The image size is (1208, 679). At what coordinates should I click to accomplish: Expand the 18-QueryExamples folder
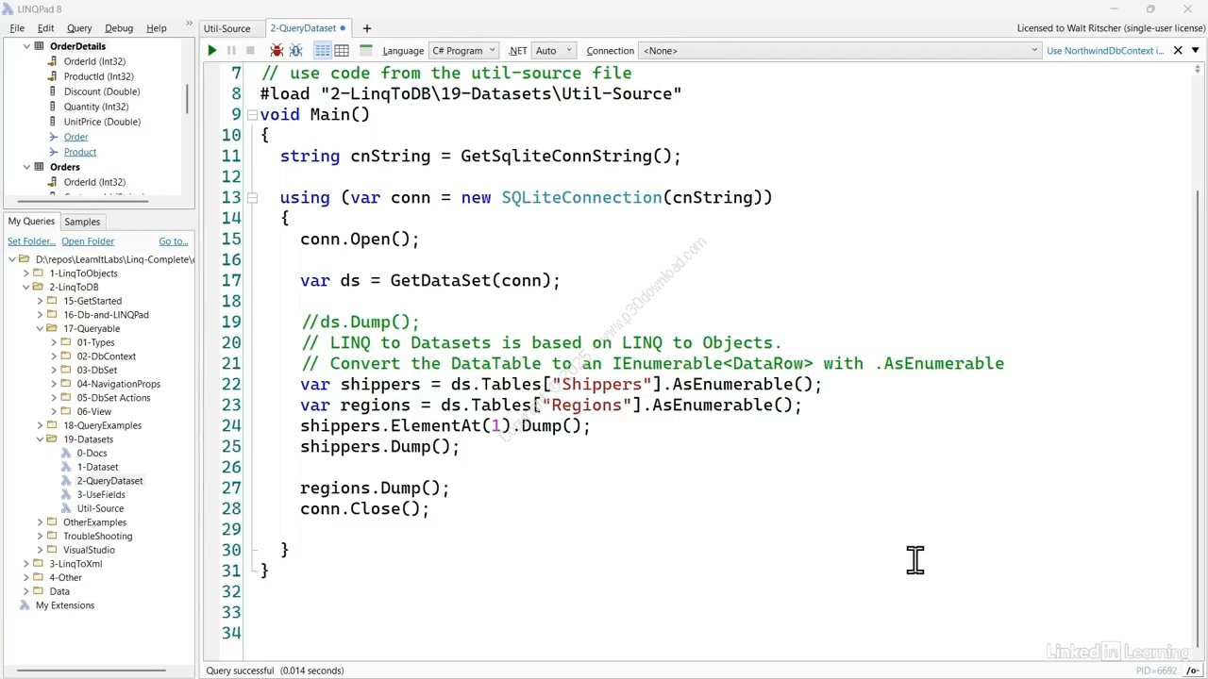[x=41, y=425]
